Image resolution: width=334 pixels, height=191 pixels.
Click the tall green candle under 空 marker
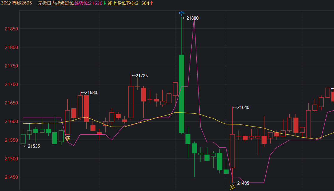coord(182,94)
